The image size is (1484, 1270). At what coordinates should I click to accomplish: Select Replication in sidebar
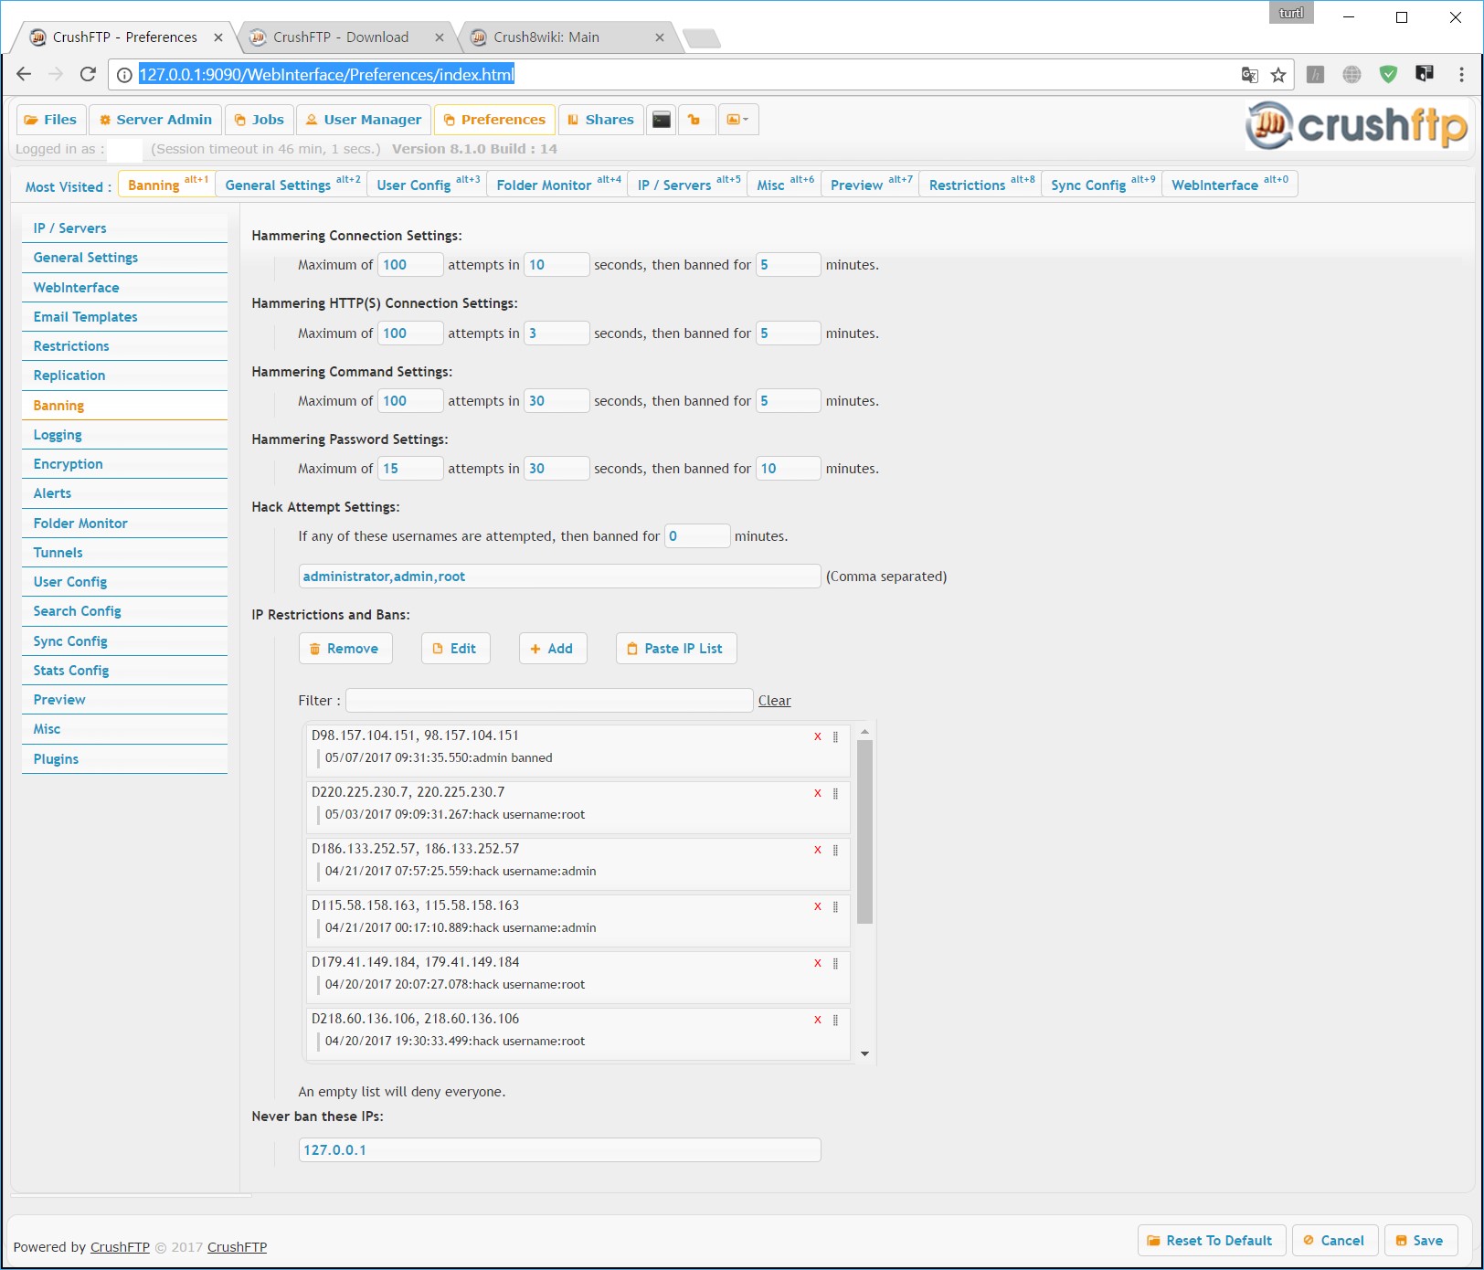point(124,376)
